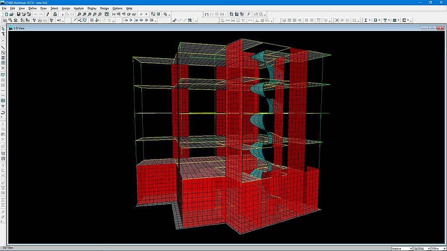Toggle the I-section frame display button
The image size is (447, 251).
point(365,20)
